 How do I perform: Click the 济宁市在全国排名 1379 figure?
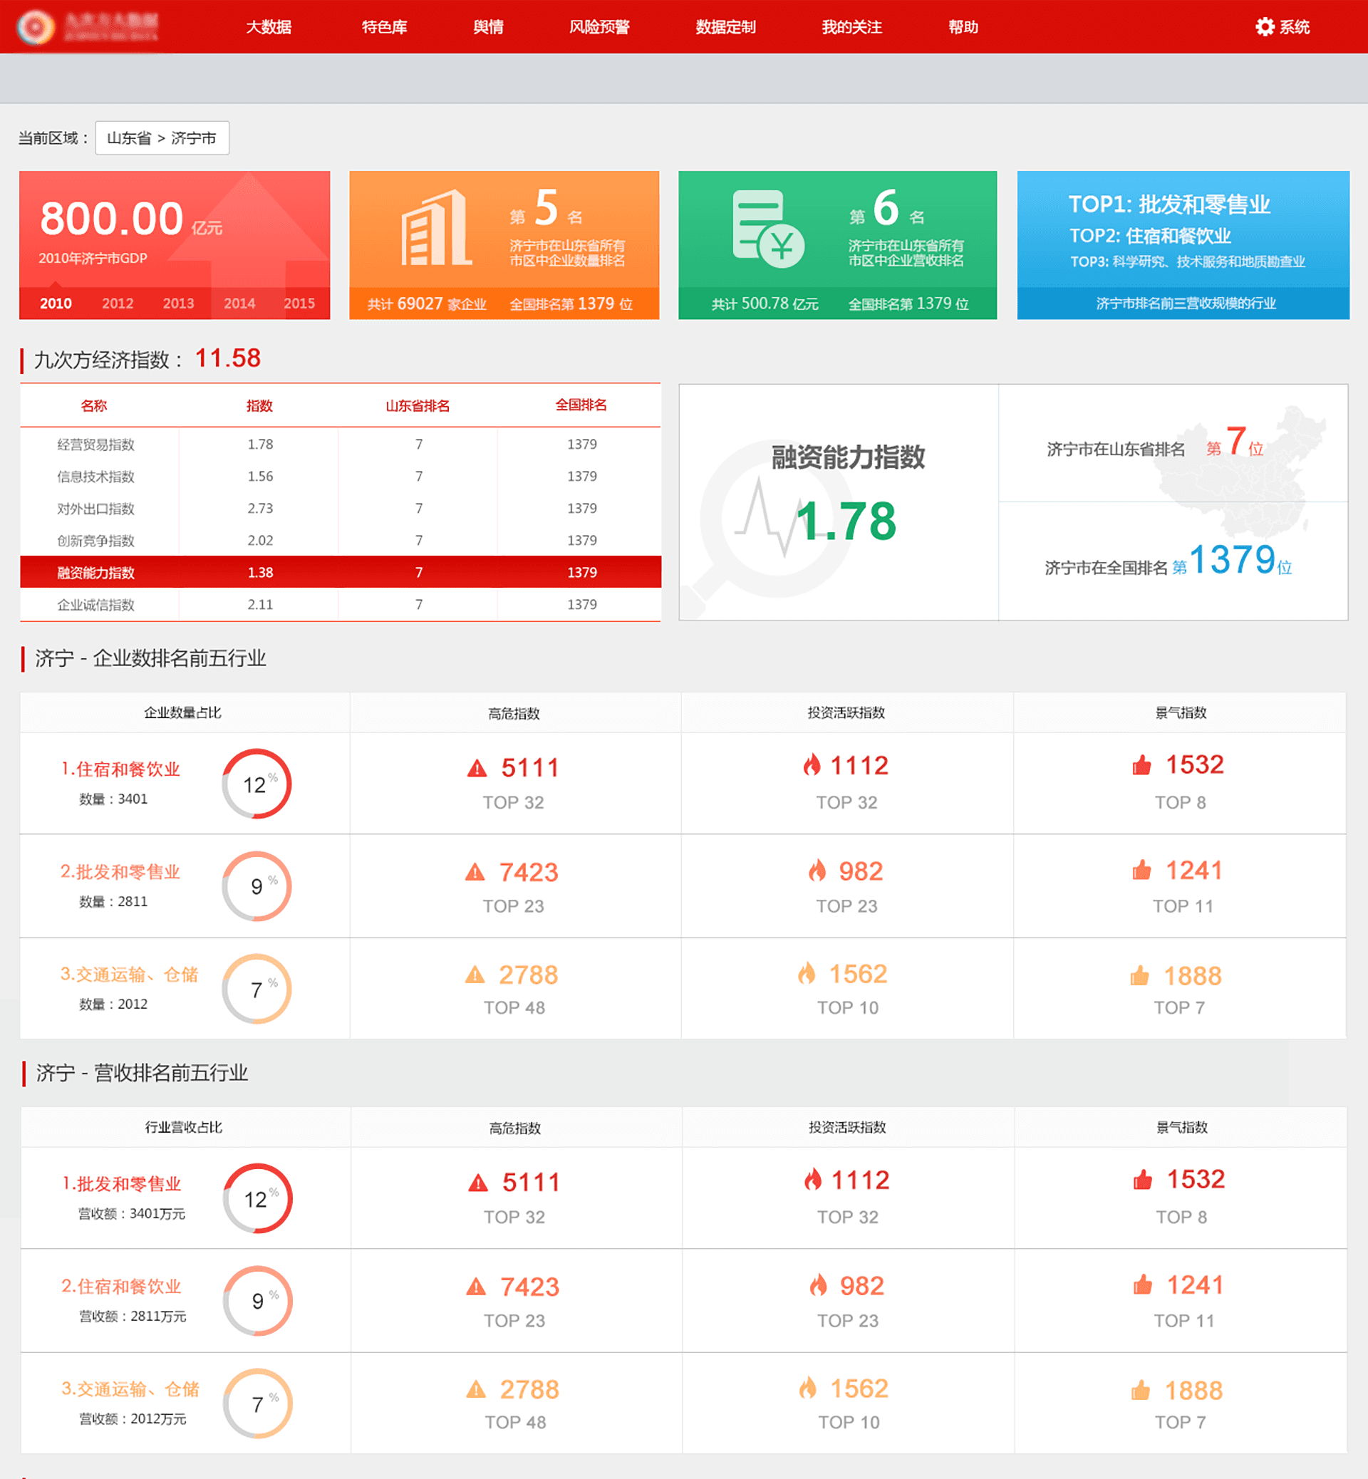[x=1232, y=561]
